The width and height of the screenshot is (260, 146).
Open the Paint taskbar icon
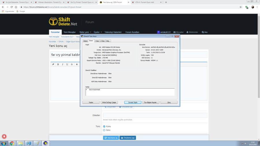click(x=37, y=143)
